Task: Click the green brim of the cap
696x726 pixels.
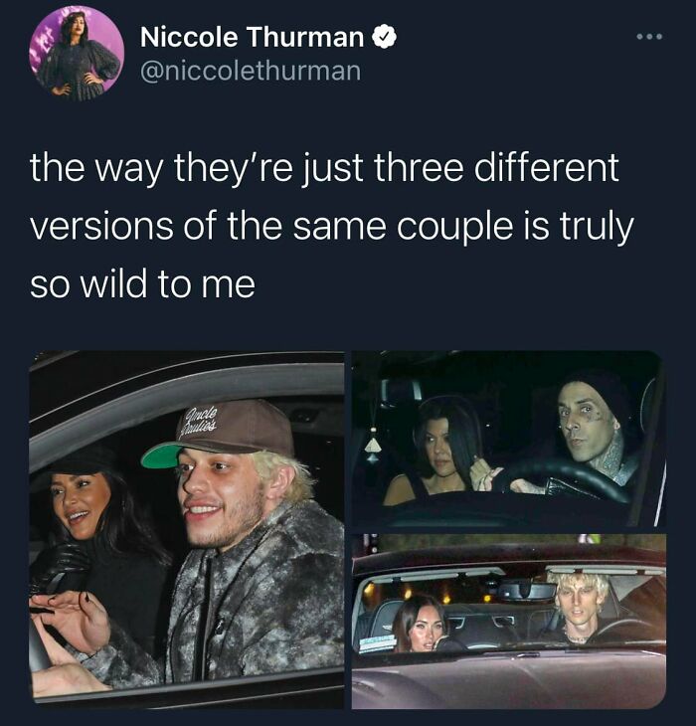Action: (163, 456)
